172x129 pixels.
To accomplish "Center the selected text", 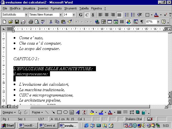I will [107, 15].
